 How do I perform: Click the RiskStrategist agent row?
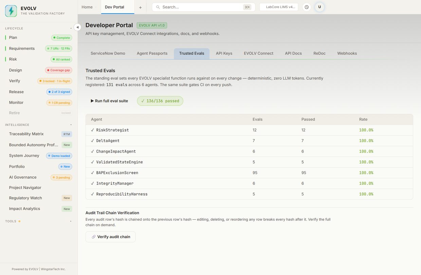tap(249, 130)
